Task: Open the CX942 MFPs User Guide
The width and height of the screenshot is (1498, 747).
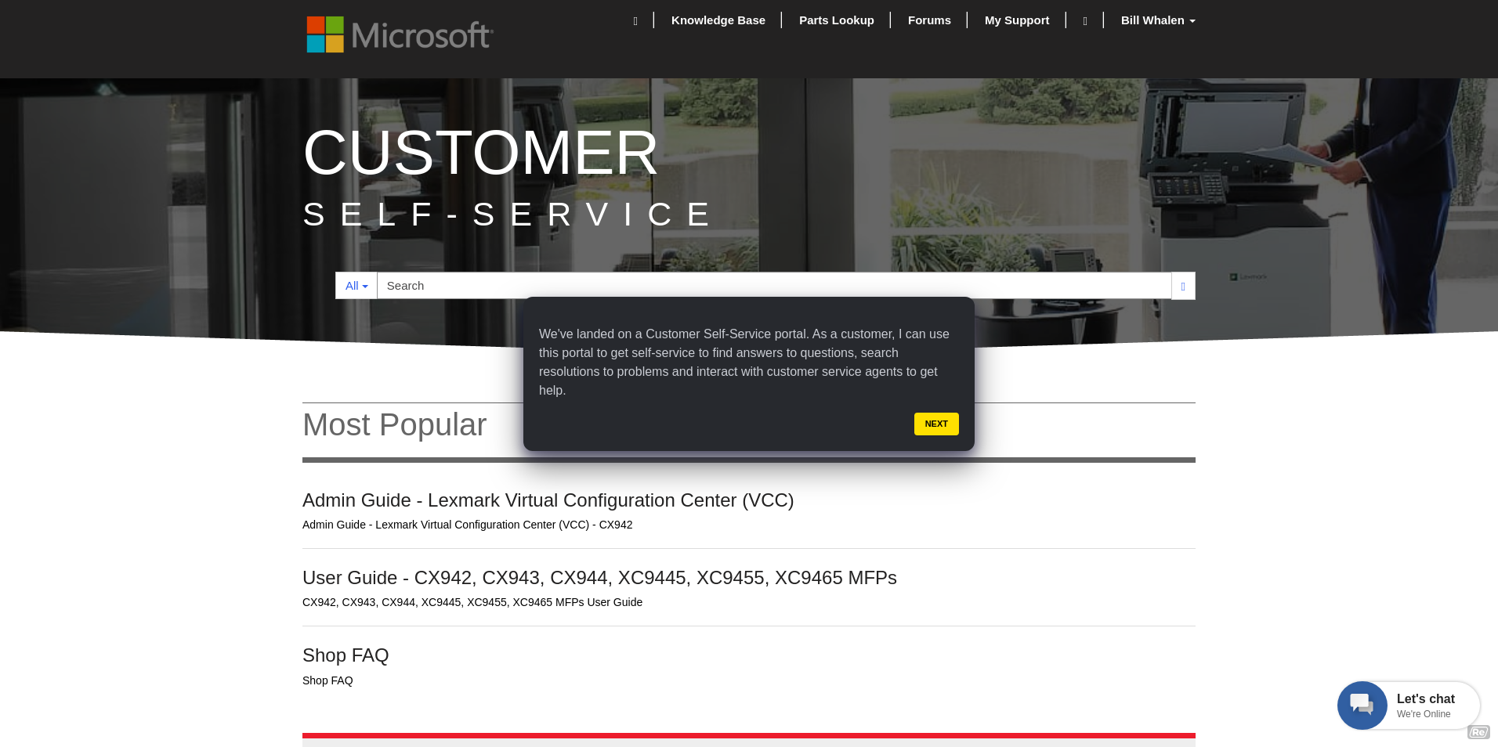Action: [x=599, y=578]
